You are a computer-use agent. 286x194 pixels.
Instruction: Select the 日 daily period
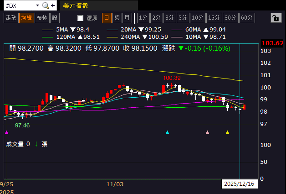point(107,18)
